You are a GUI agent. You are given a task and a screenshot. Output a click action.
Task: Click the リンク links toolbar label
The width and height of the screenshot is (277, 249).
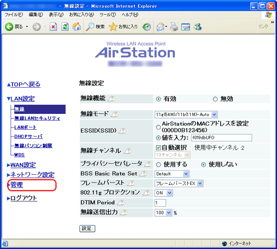263,26
